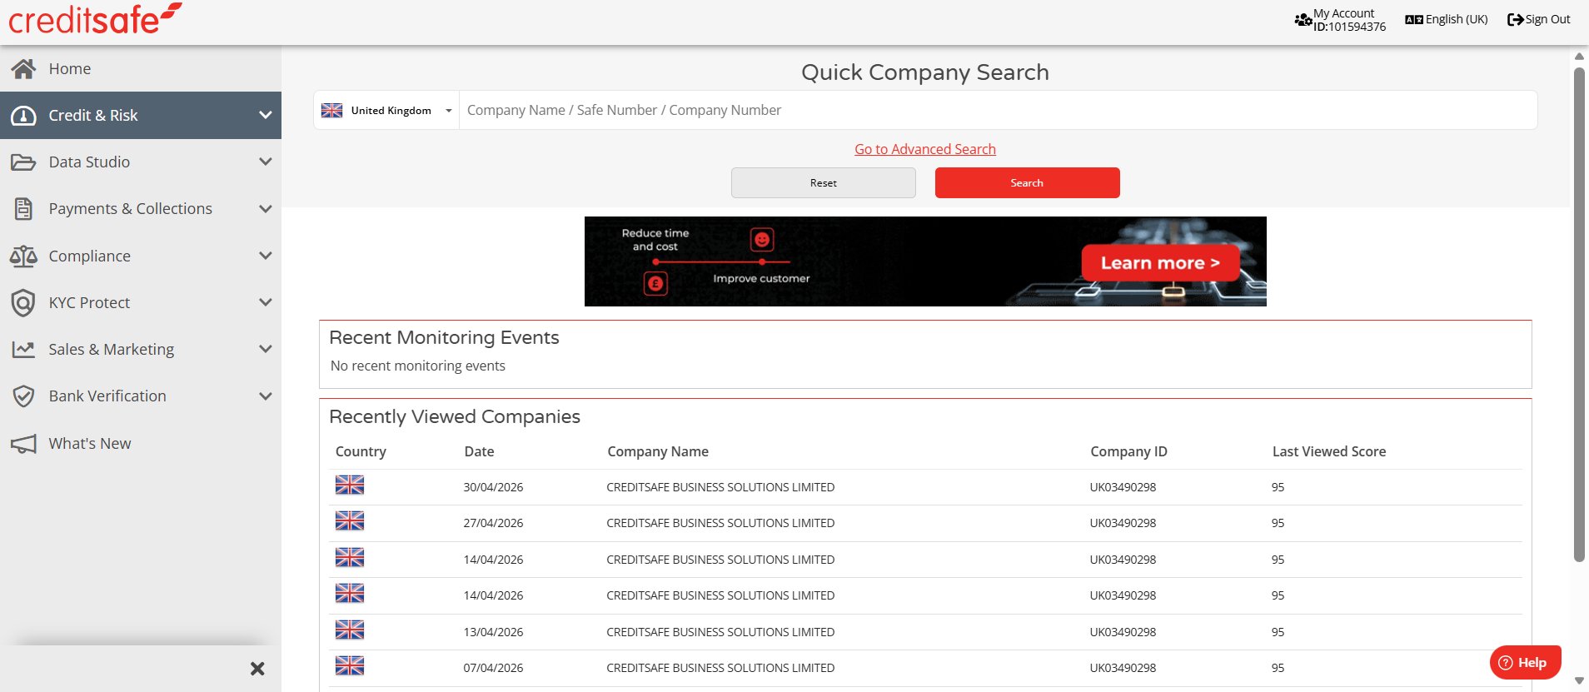Click the Date column header
Viewport: 1589px width, 692px height.
click(479, 451)
